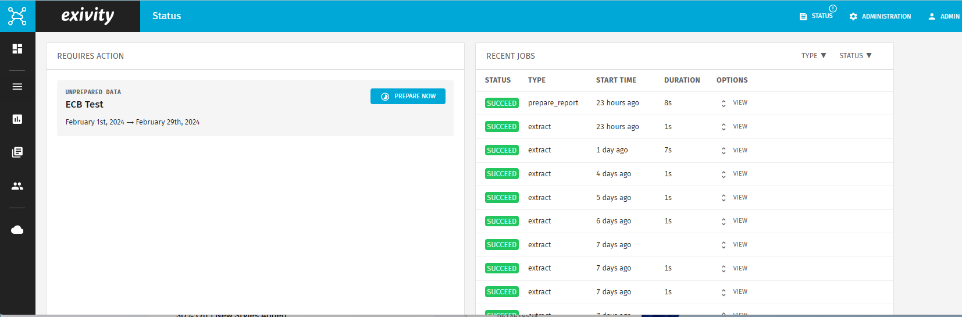Screen dimensions: 962x317
Task: View the prepare_report job
Action: tap(740, 103)
